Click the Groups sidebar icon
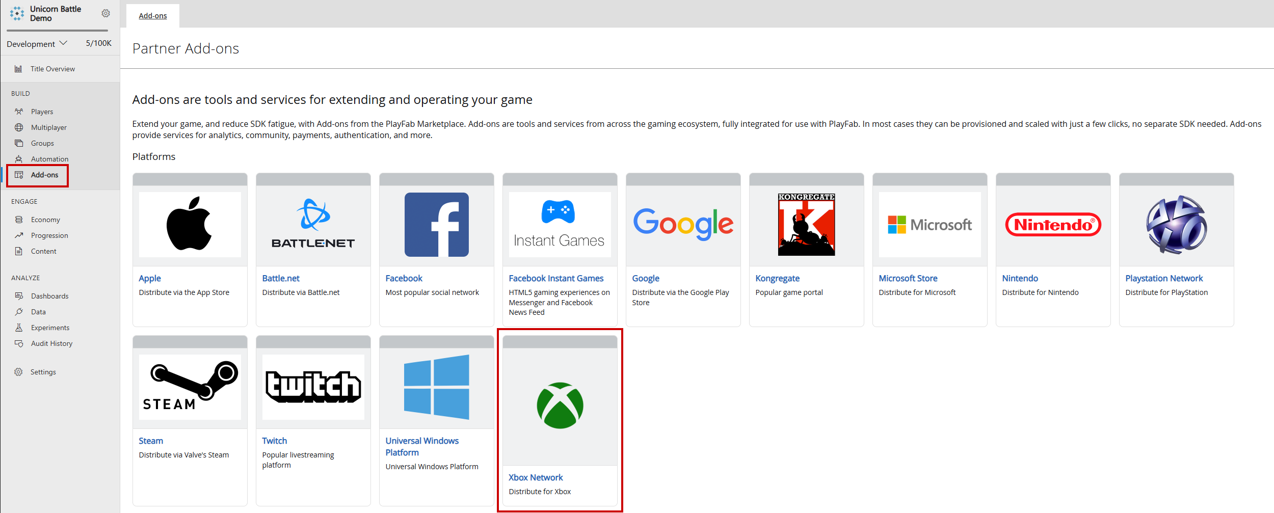This screenshot has height=513, width=1274. point(19,143)
